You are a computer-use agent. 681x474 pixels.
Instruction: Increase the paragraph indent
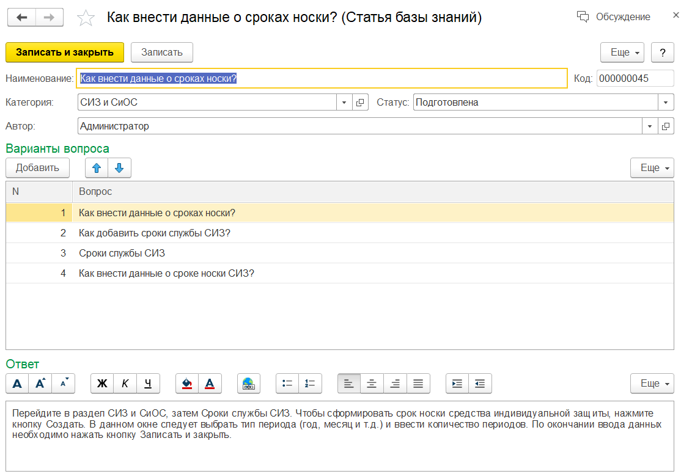click(x=457, y=384)
